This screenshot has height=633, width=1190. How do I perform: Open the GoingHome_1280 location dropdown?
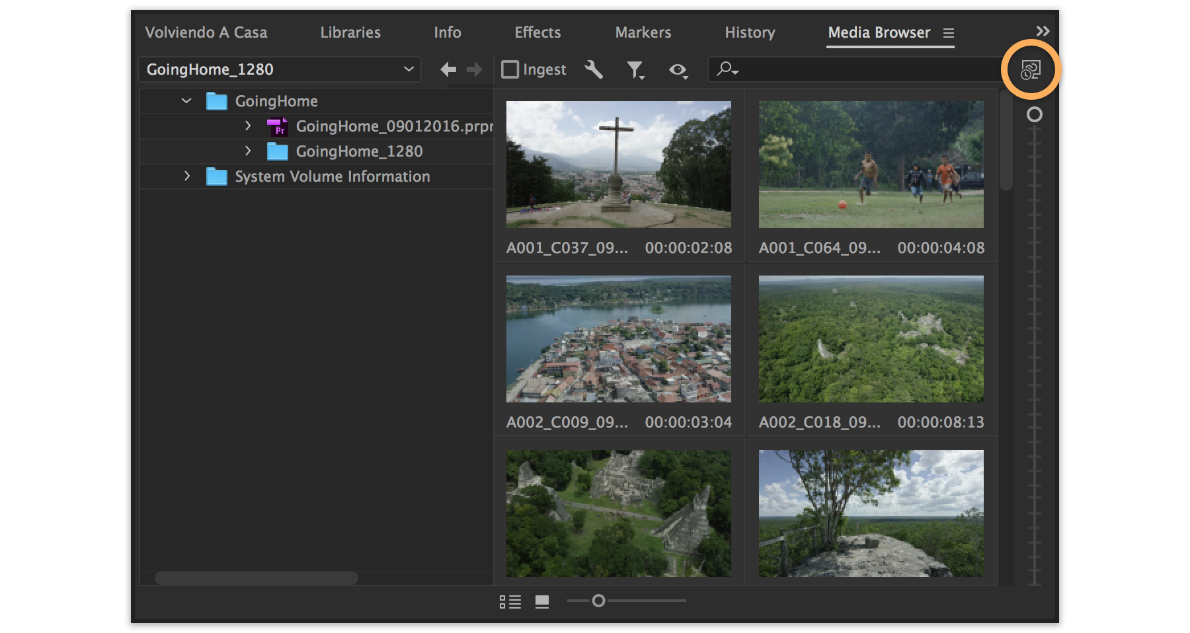(280, 69)
